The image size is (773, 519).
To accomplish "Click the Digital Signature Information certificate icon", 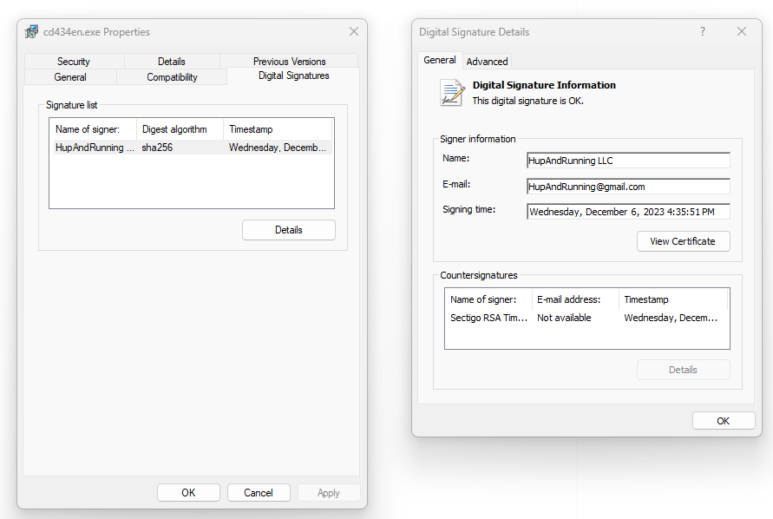I will [x=452, y=93].
